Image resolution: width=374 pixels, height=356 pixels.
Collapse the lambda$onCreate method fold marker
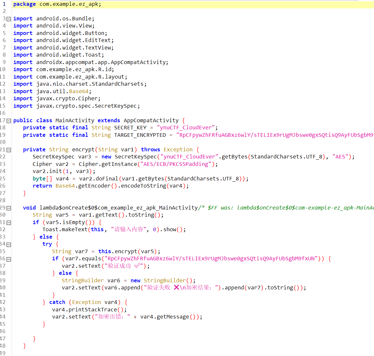[9, 208]
